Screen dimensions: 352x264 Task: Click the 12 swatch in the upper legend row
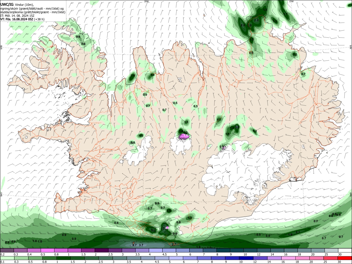pos(264,250)
